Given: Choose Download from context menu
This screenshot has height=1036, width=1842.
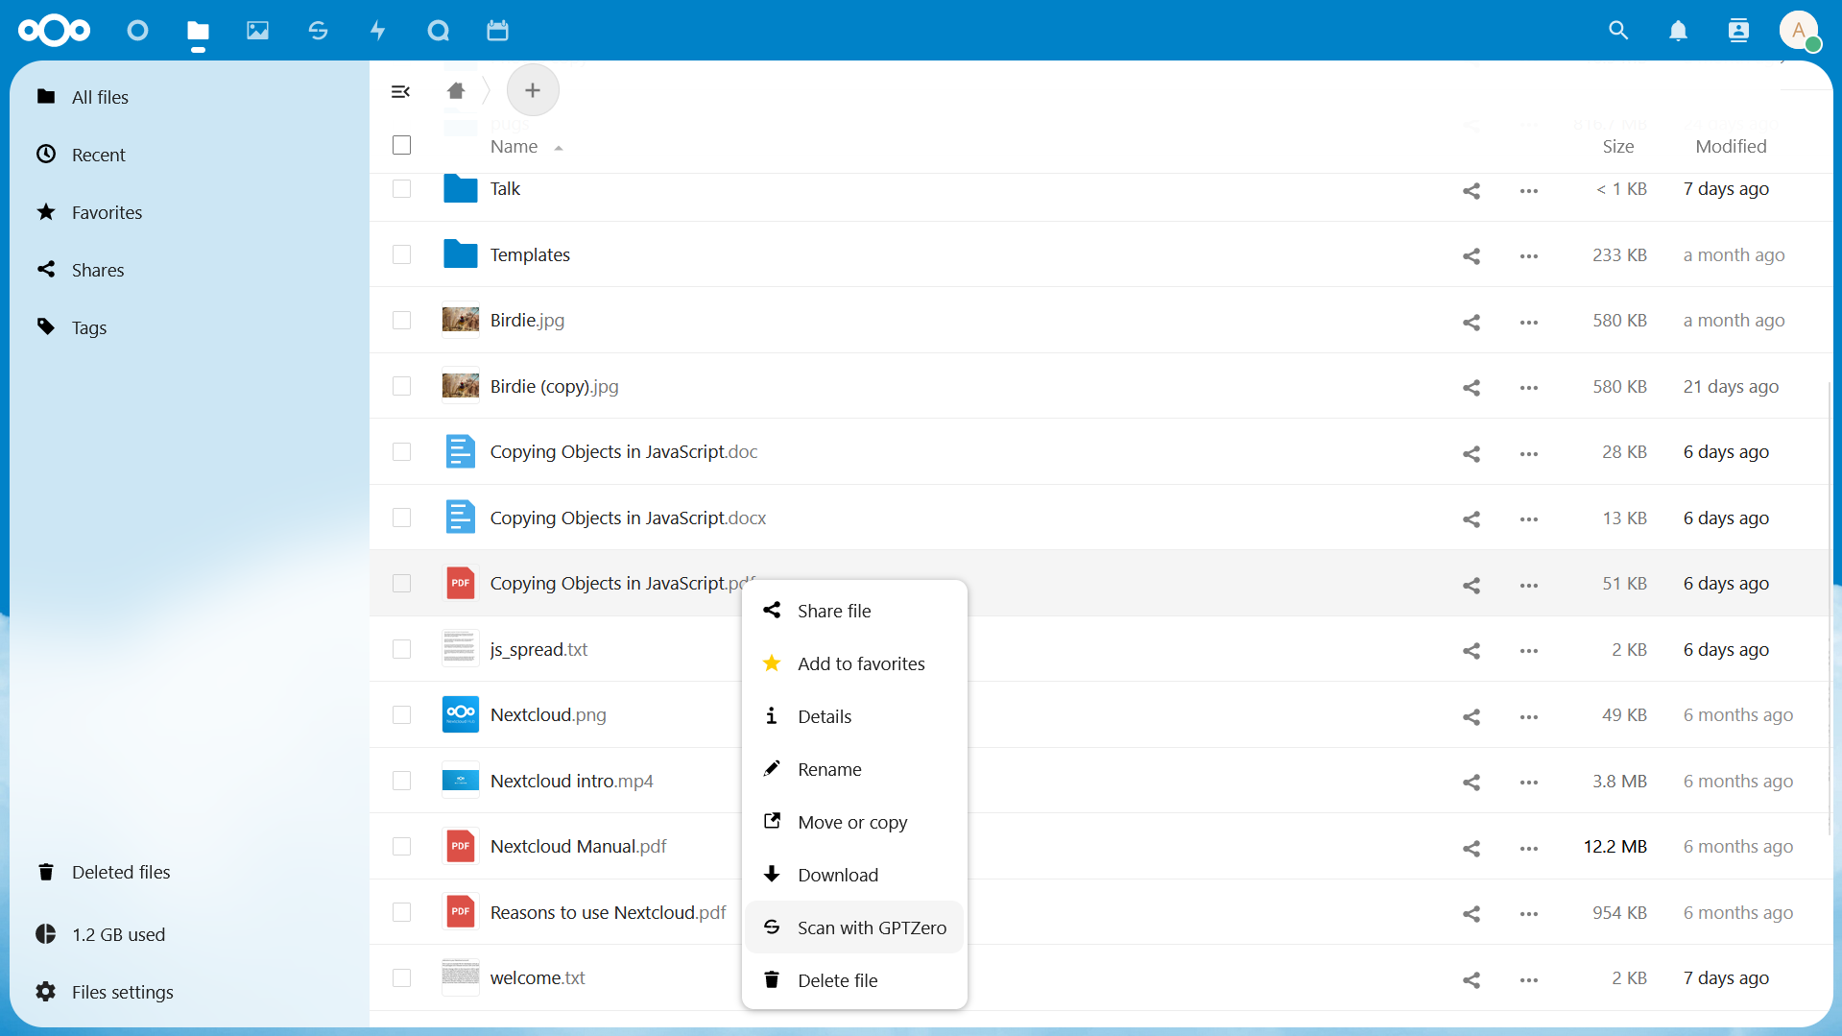Looking at the screenshot, I should point(854,875).
